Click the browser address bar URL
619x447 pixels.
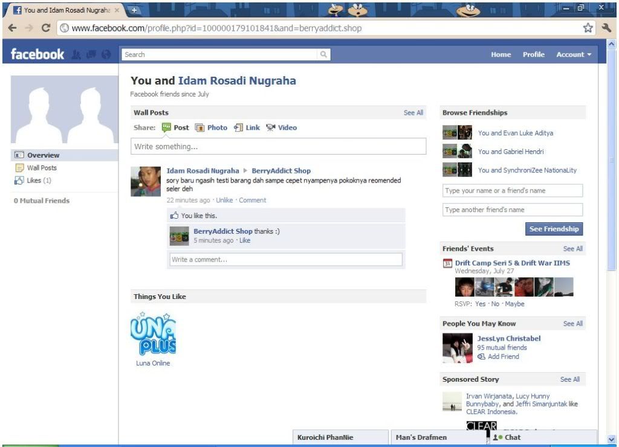216,28
